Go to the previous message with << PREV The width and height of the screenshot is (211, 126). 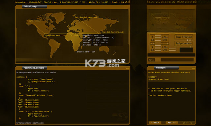point(155,123)
